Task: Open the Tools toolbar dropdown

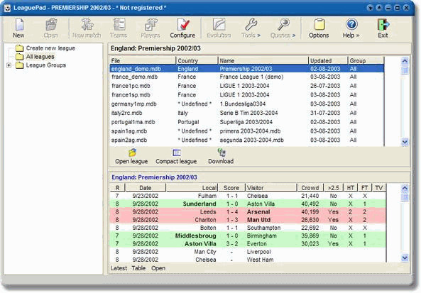Action: pos(251,28)
